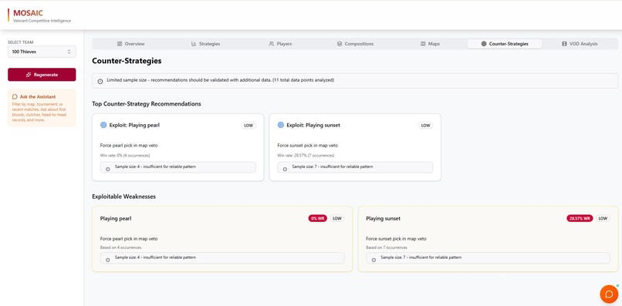Open the Exploit: Playing sunset recommendation card

pos(355,147)
